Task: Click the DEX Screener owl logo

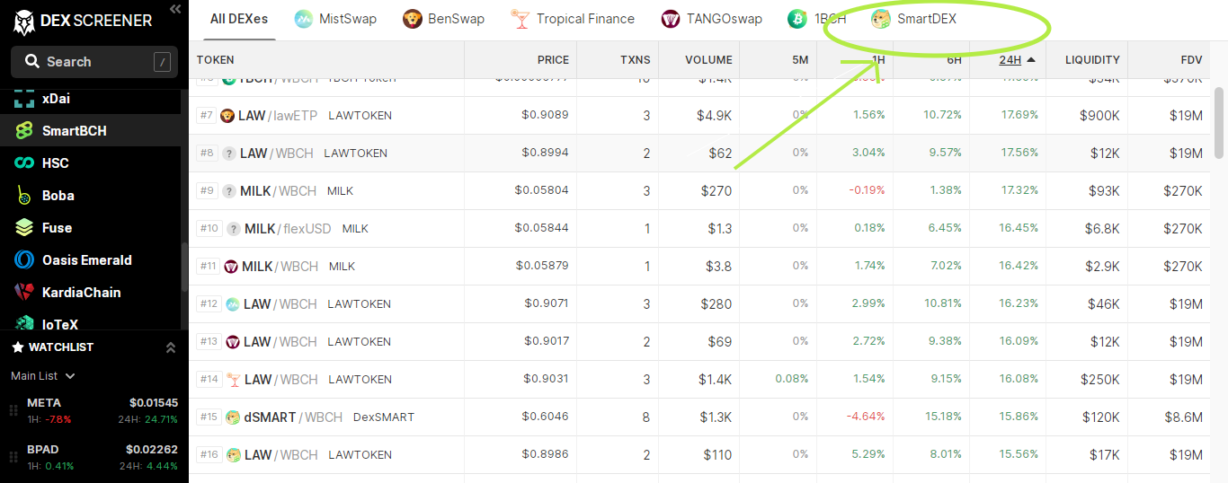Action: coord(23,21)
